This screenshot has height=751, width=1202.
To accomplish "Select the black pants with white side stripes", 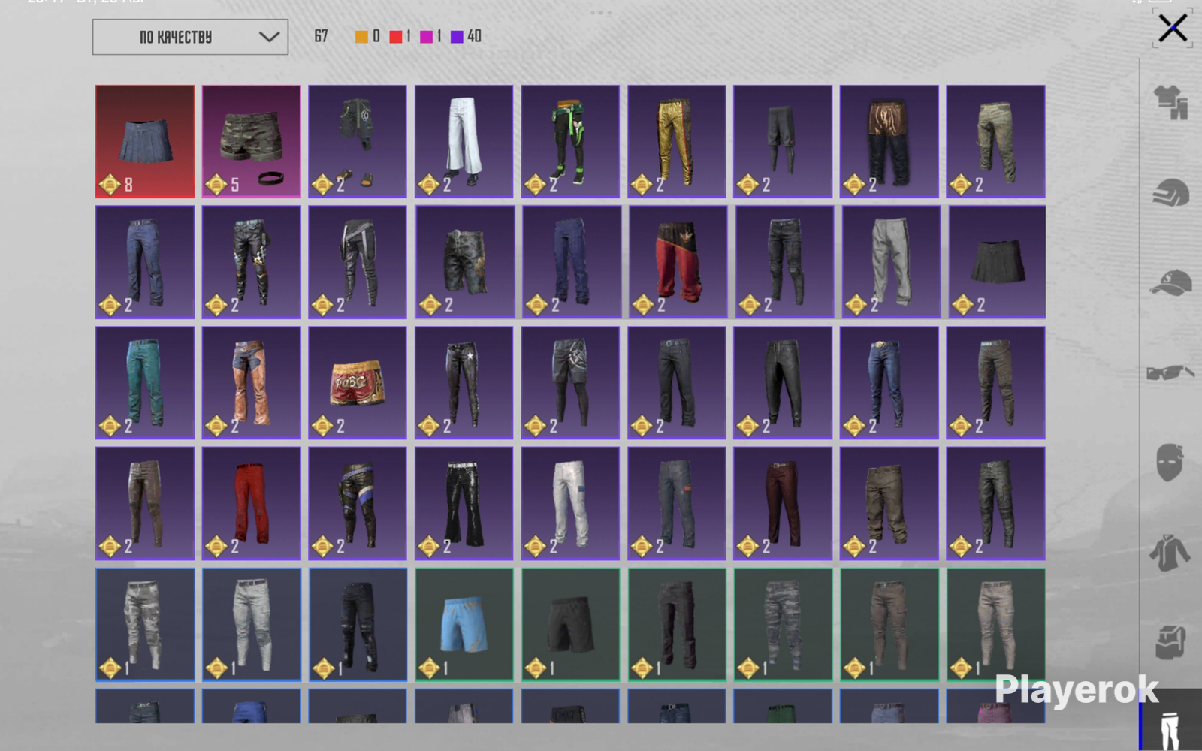I will (358, 262).
